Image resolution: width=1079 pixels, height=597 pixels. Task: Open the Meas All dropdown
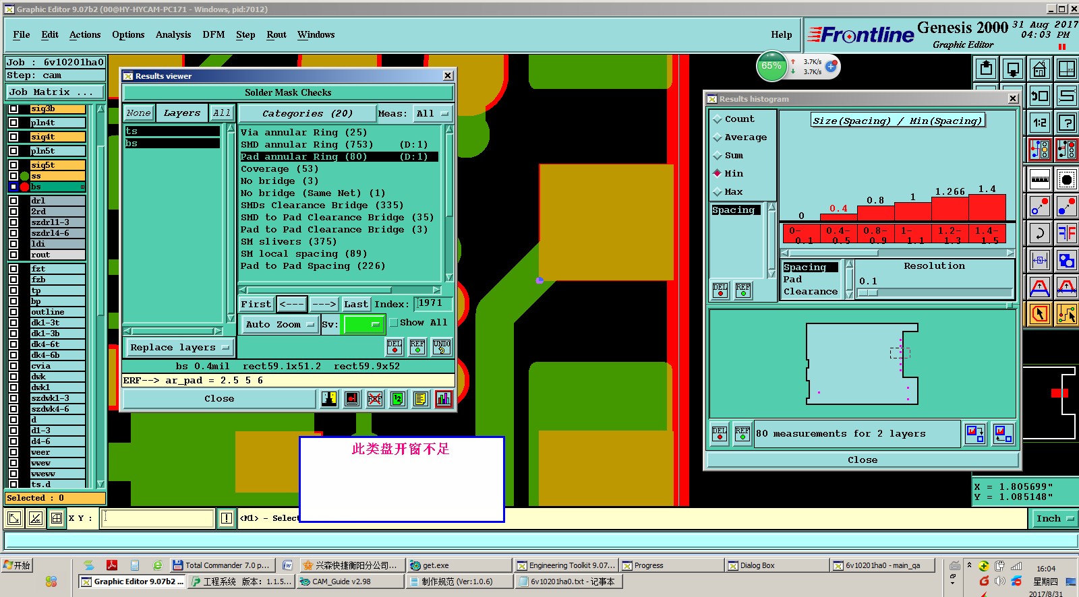click(x=432, y=113)
